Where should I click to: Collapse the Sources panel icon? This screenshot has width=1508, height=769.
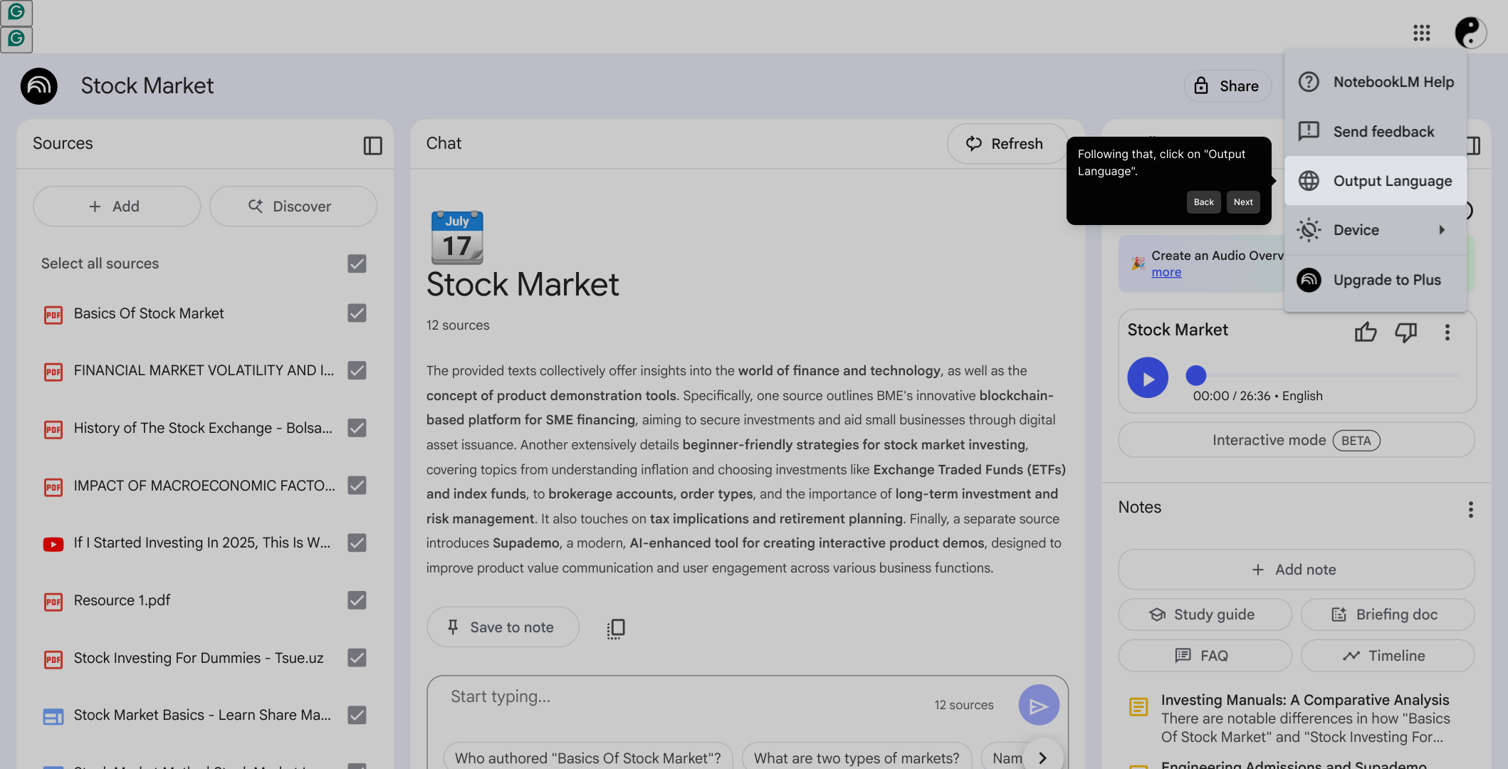[372, 145]
